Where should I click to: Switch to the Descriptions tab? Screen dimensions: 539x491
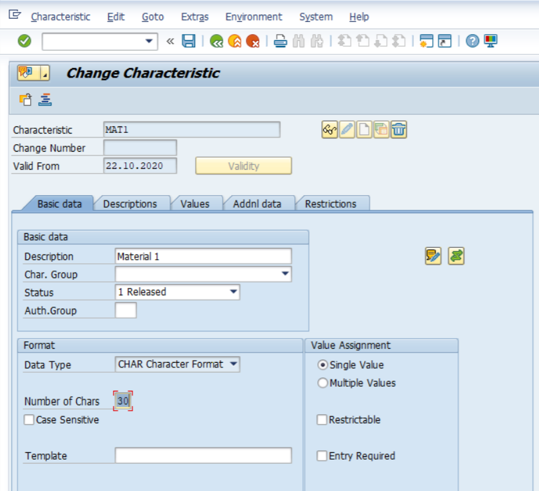coord(130,204)
